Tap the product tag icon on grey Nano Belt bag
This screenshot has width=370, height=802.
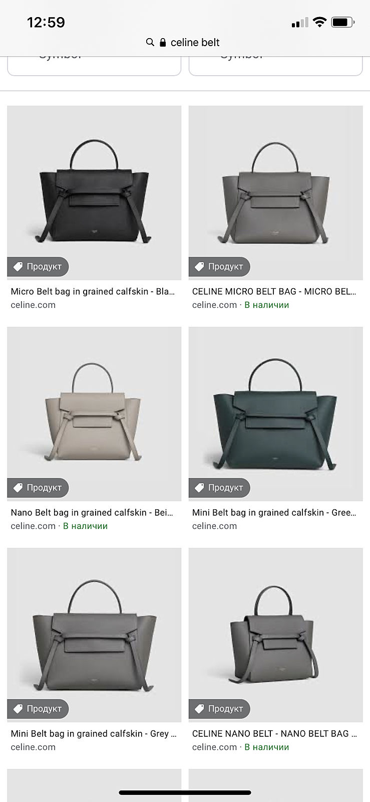pos(200,709)
